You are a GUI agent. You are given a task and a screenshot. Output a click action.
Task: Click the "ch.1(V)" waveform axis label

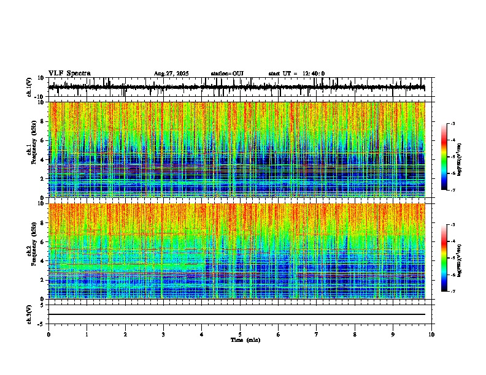(29, 87)
